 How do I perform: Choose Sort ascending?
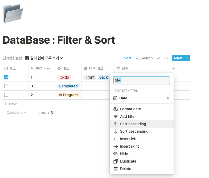click(142, 124)
